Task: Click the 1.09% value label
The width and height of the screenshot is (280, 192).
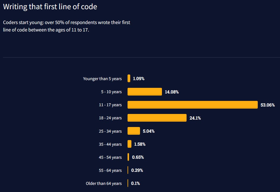Action: coord(139,79)
